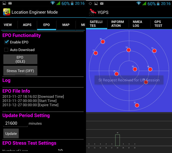Tap the signal bar for satellite 22
The image size is (172, 153).
117,140
